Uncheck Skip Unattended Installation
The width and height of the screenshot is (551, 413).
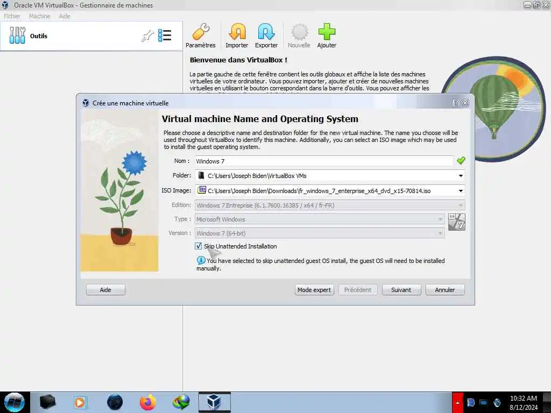coord(199,246)
